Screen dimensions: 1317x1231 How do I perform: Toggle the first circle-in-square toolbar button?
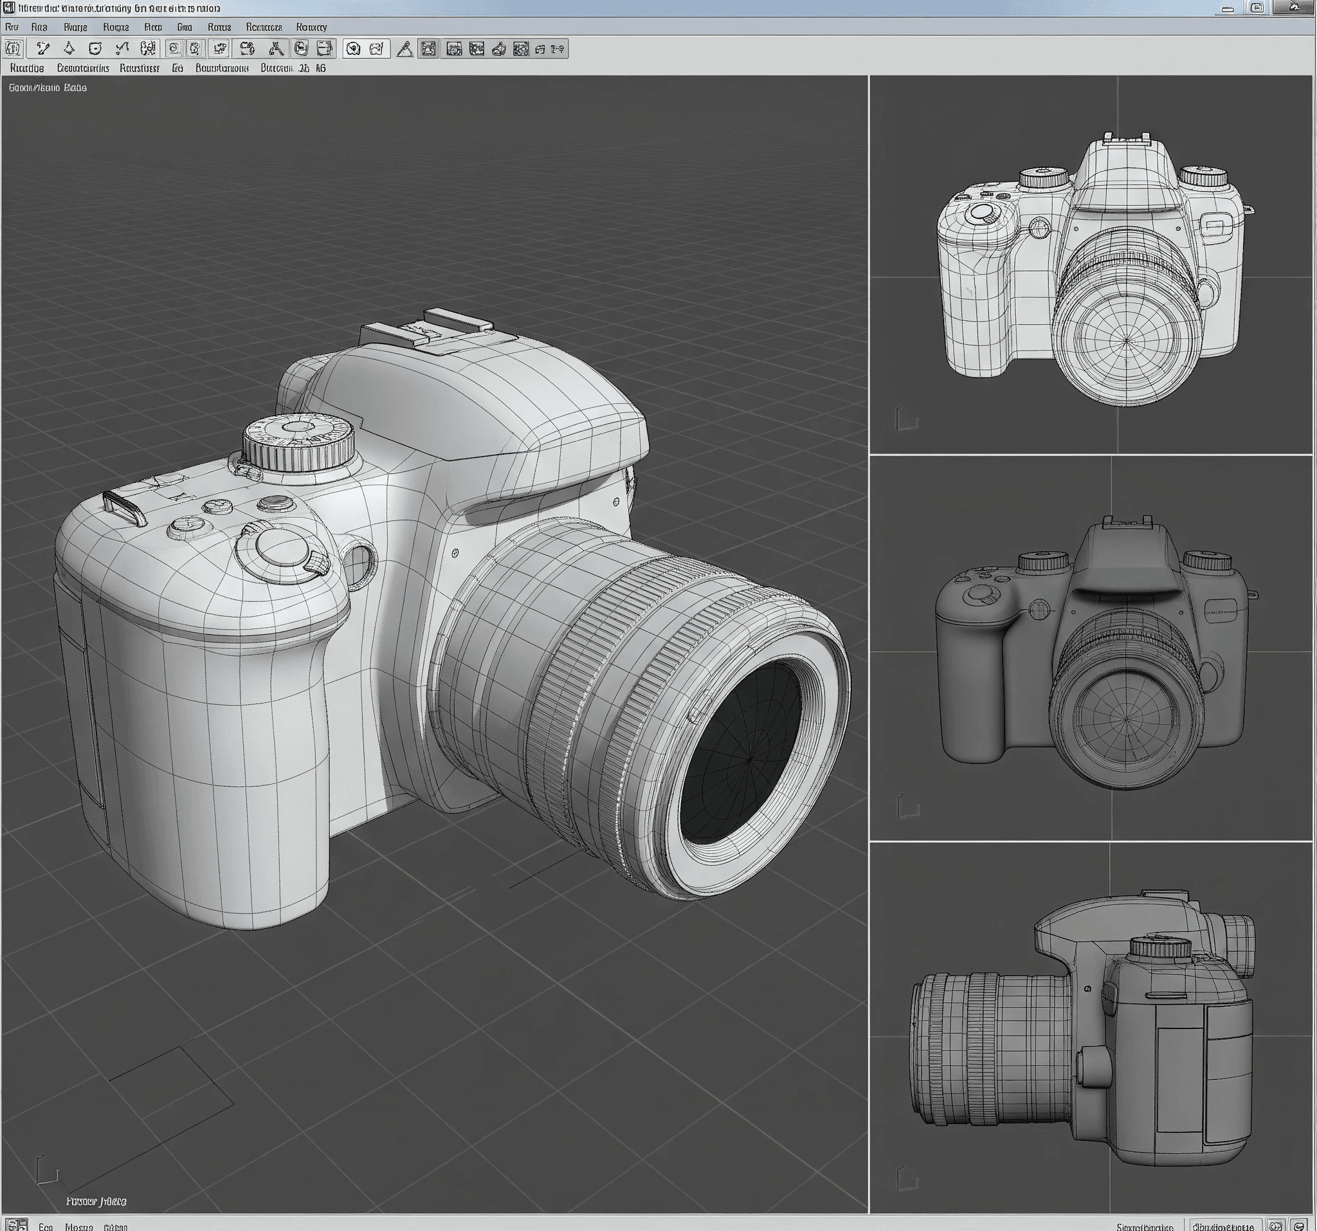click(174, 48)
